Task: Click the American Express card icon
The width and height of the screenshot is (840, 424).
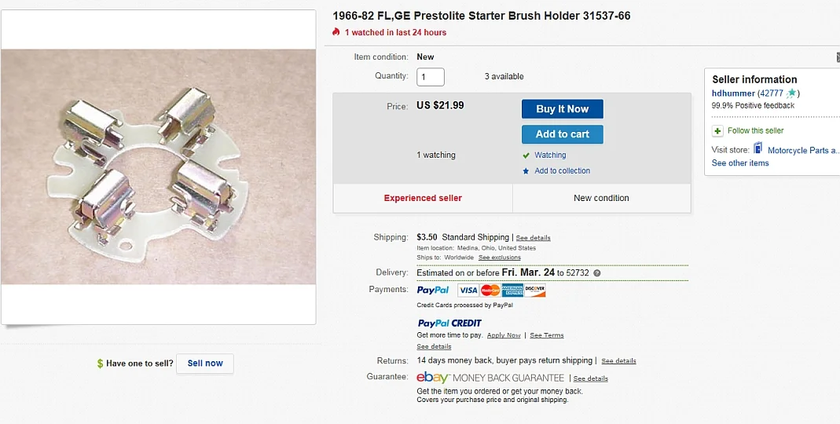Action: tap(512, 291)
